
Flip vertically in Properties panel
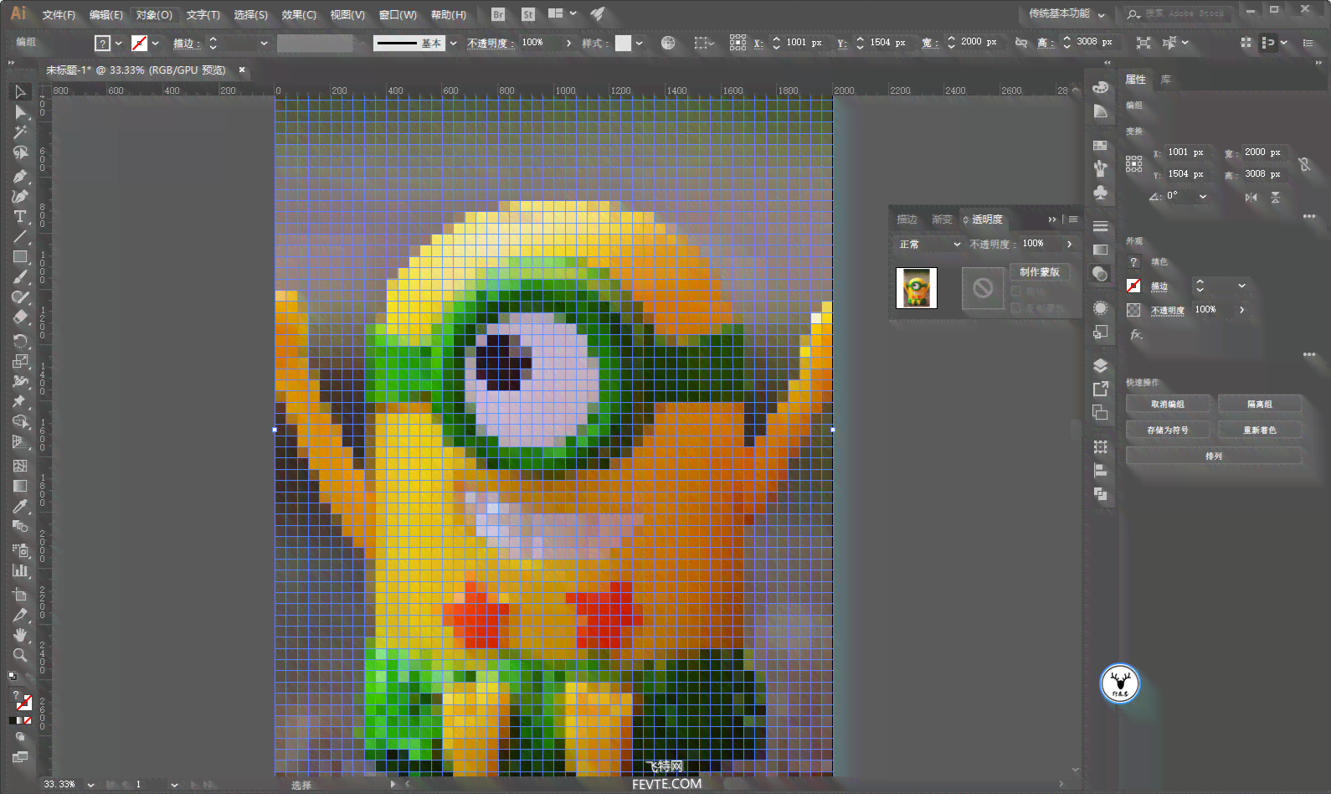click(1275, 197)
